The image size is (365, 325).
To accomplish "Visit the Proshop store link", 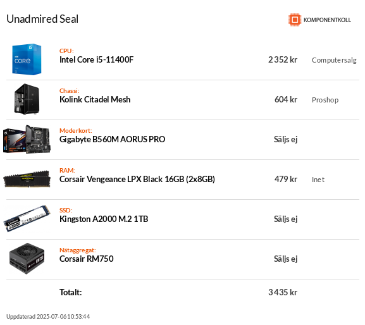I will pyautogui.click(x=325, y=100).
